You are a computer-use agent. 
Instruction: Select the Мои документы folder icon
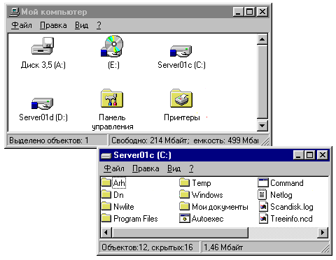click(184, 206)
